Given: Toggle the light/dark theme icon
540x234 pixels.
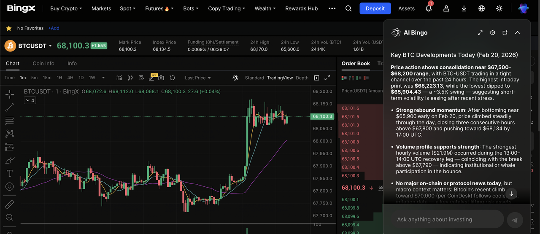Looking at the screenshot, I should coord(499,8).
